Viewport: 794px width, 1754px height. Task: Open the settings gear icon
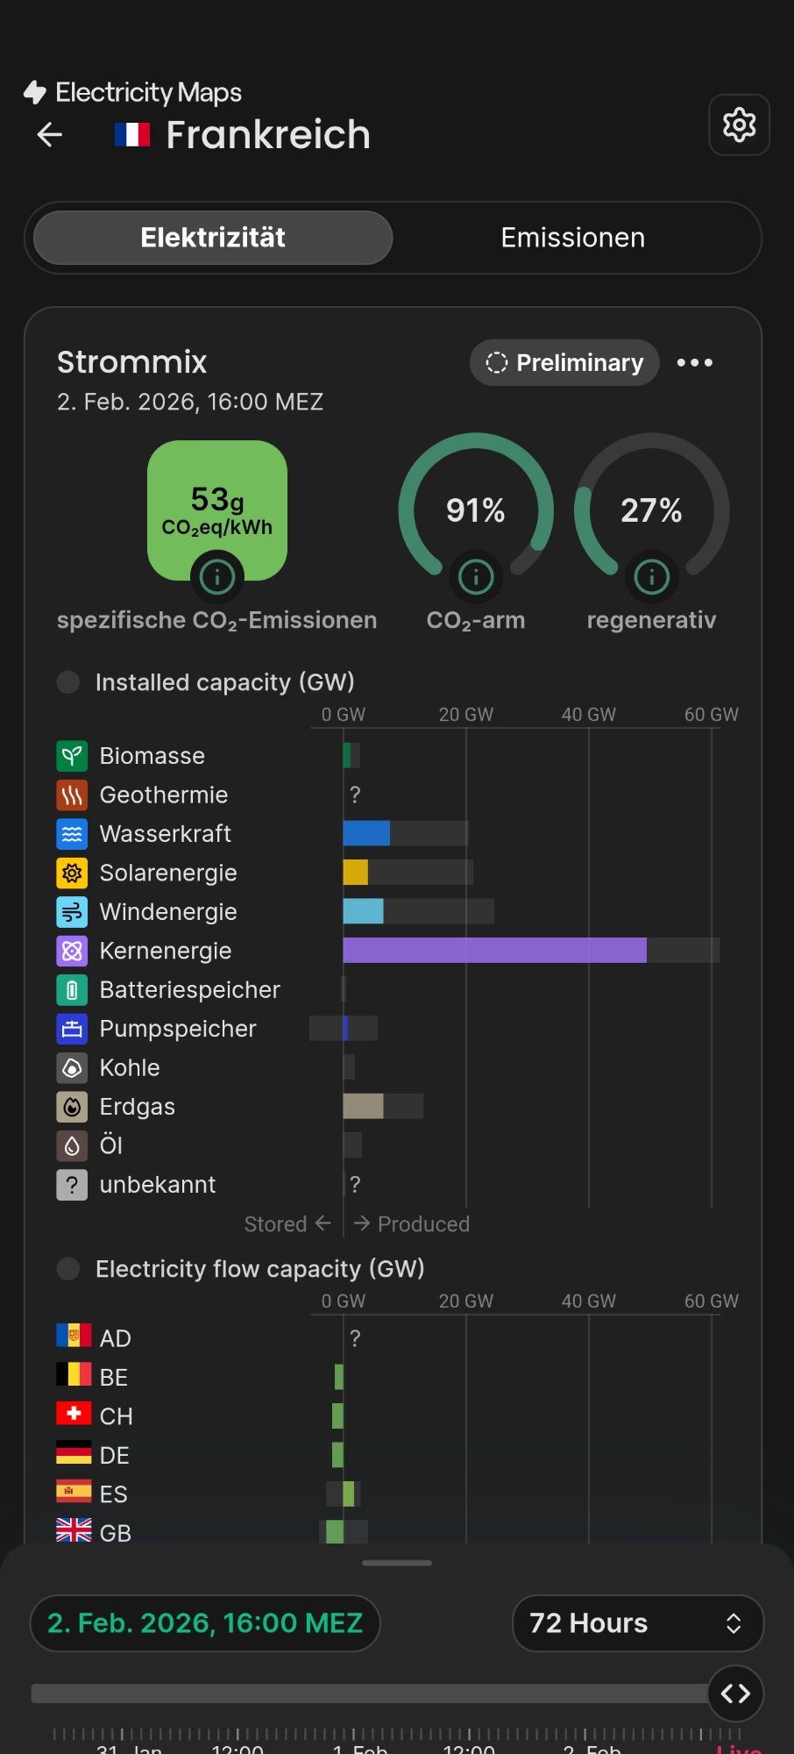tap(739, 125)
